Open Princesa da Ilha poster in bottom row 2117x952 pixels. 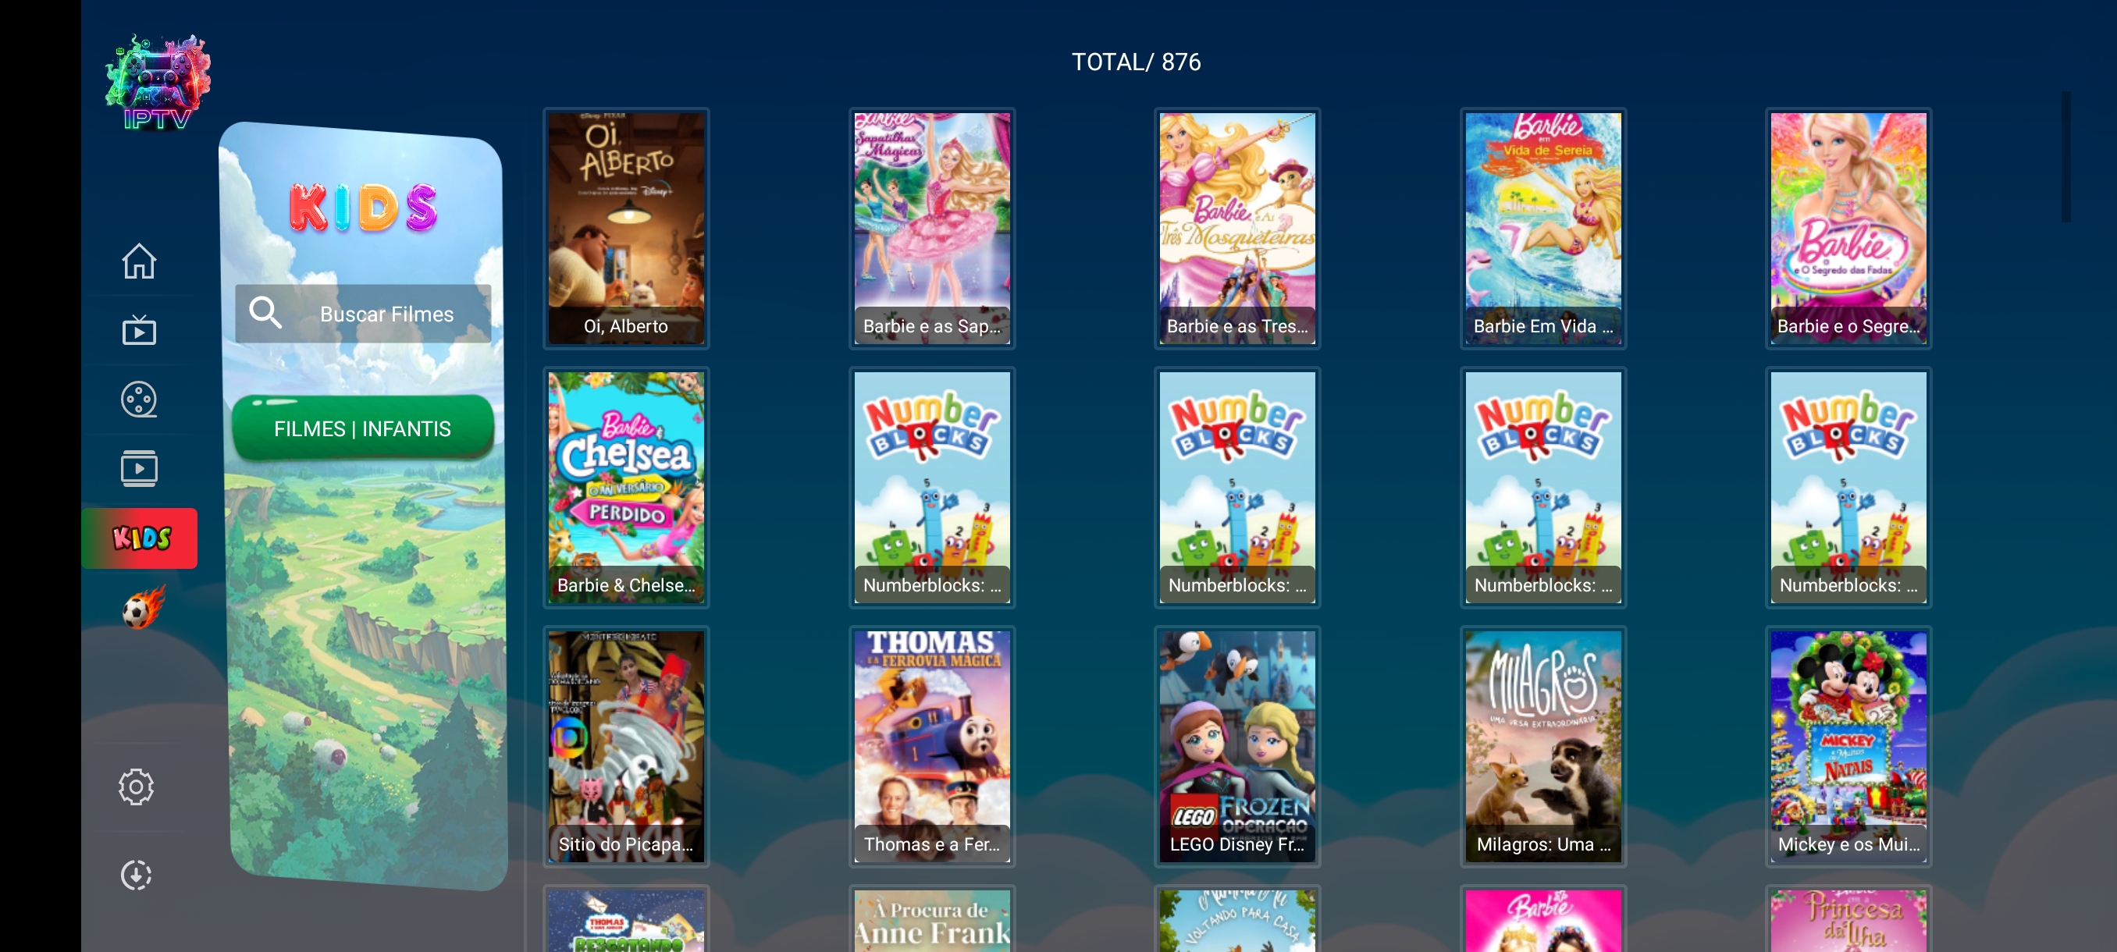tap(1848, 919)
